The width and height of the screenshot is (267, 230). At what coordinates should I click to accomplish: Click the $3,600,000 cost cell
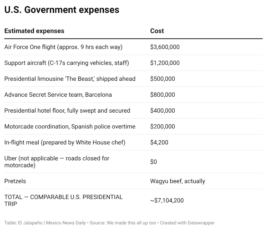click(x=165, y=47)
